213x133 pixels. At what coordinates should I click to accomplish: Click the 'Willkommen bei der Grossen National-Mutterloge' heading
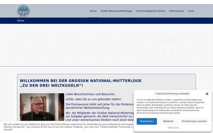tap(81, 83)
